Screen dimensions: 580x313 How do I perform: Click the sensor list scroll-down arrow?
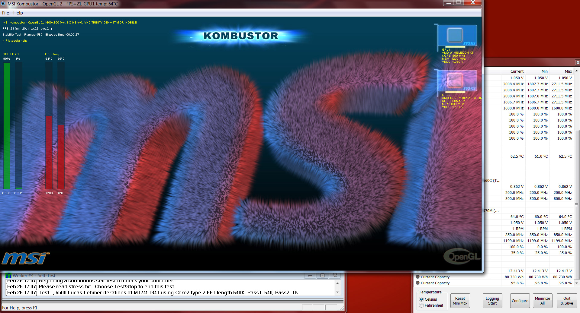coord(577,283)
